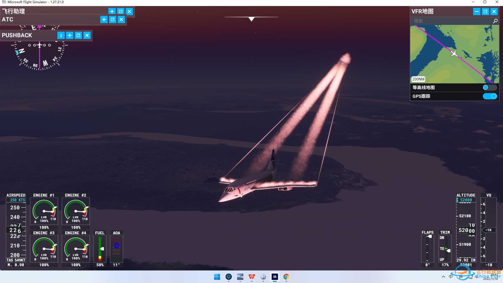The height and width of the screenshot is (283, 503).
Task: Toggle the GPS跟踪 switch
Action: (490, 96)
